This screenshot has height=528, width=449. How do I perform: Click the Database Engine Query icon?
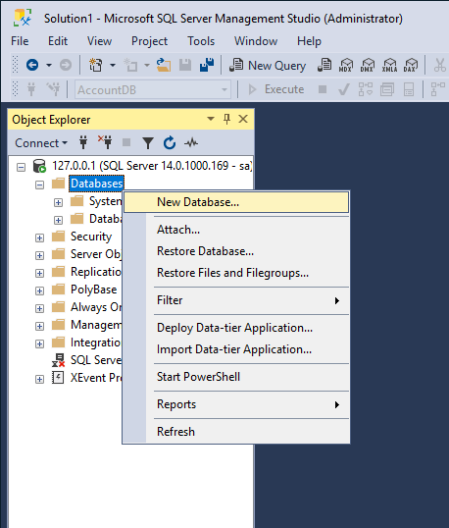324,65
